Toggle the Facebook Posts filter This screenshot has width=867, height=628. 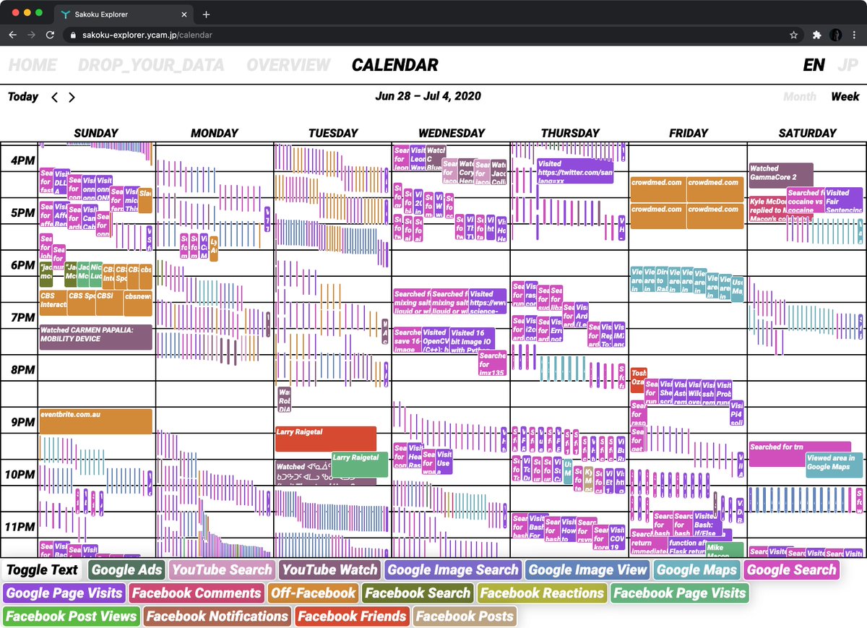(x=465, y=616)
